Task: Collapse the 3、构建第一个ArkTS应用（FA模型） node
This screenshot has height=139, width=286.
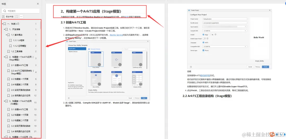Action: coord(5,101)
